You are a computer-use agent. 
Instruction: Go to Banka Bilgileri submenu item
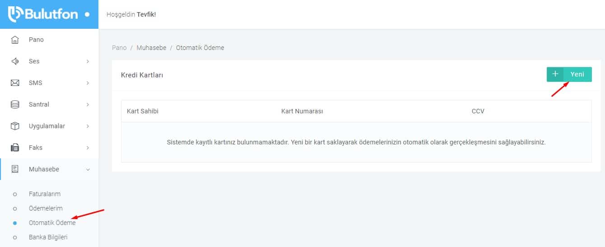pos(48,237)
